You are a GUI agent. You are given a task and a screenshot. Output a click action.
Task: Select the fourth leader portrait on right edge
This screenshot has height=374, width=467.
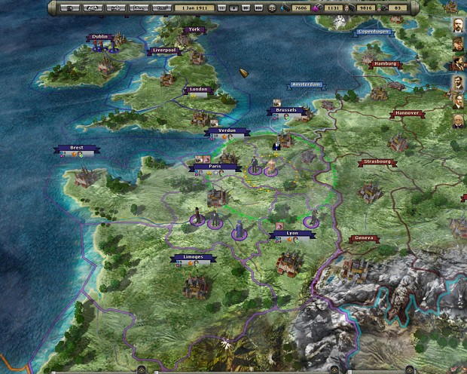pos(459,83)
